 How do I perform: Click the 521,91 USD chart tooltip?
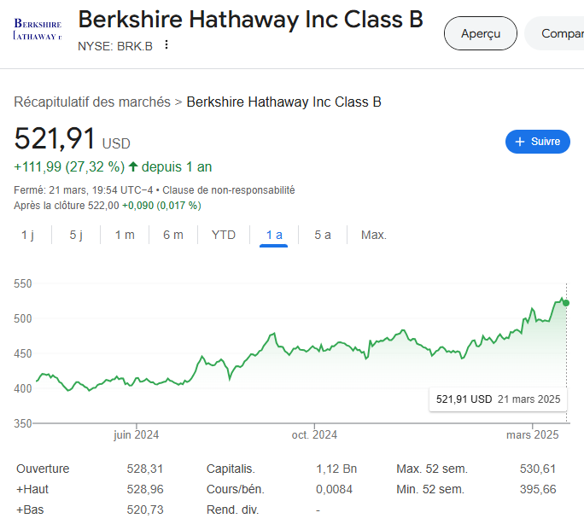(498, 399)
